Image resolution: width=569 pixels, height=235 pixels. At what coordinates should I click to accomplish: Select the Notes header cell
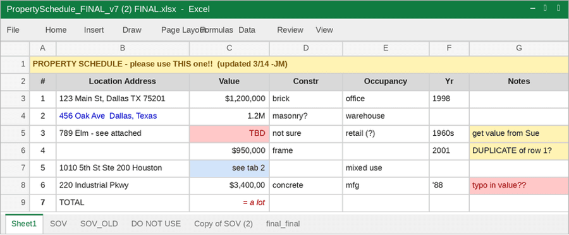(519, 81)
